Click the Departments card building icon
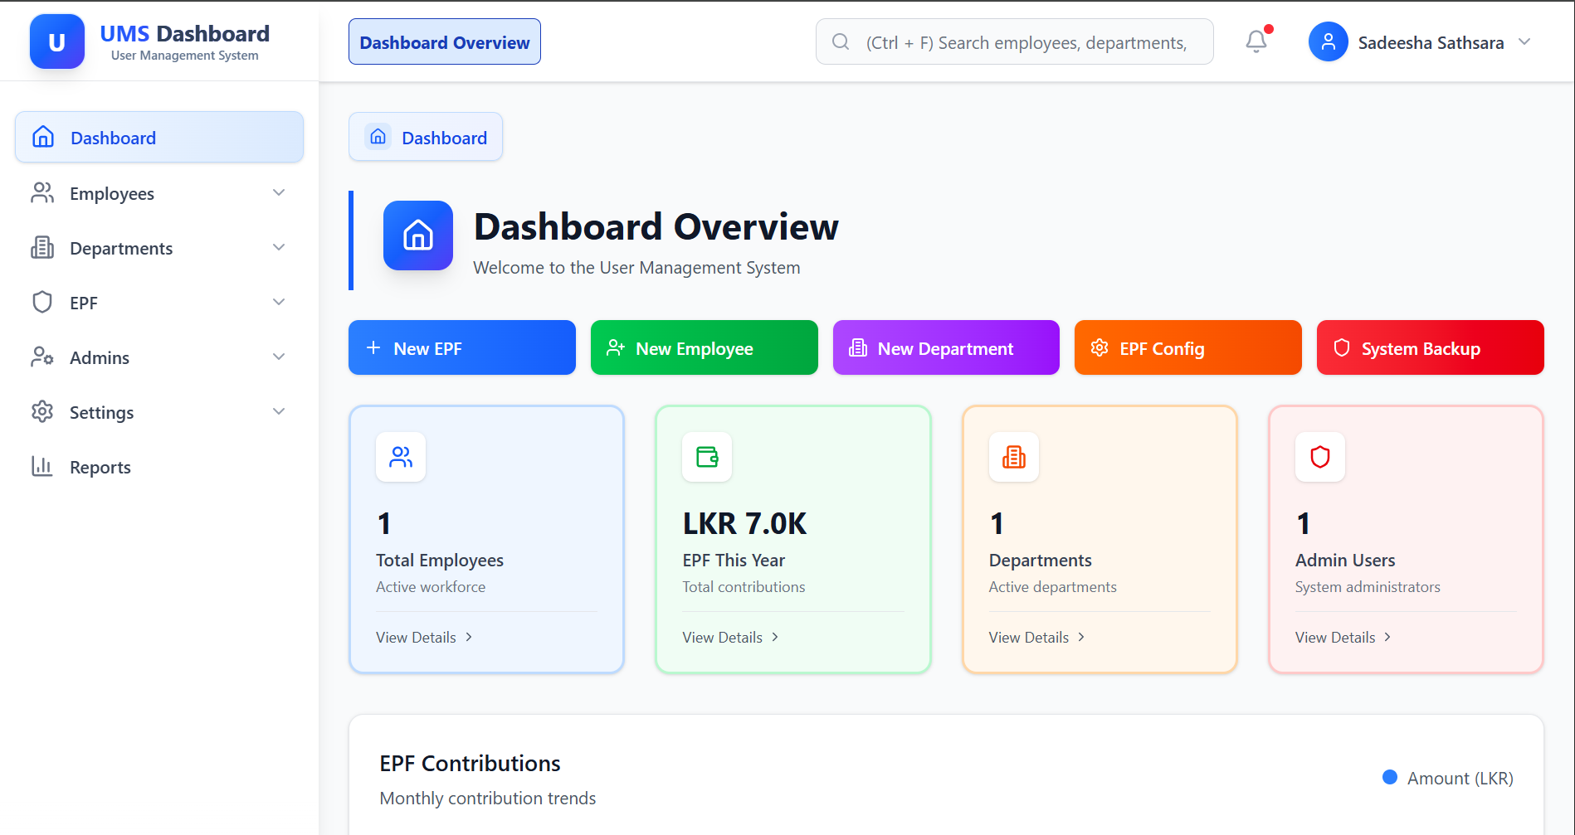This screenshot has height=835, width=1575. (1014, 457)
